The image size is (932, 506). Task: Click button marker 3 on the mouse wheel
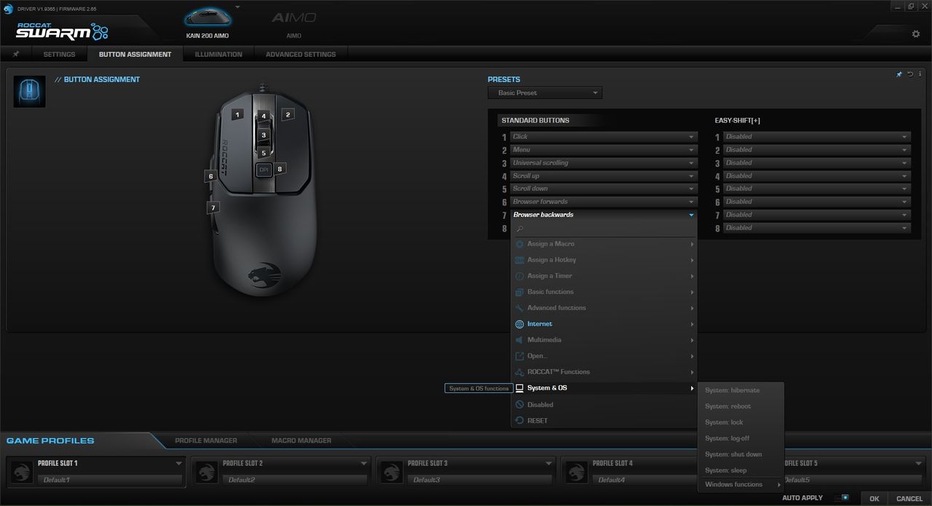pos(264,135)
